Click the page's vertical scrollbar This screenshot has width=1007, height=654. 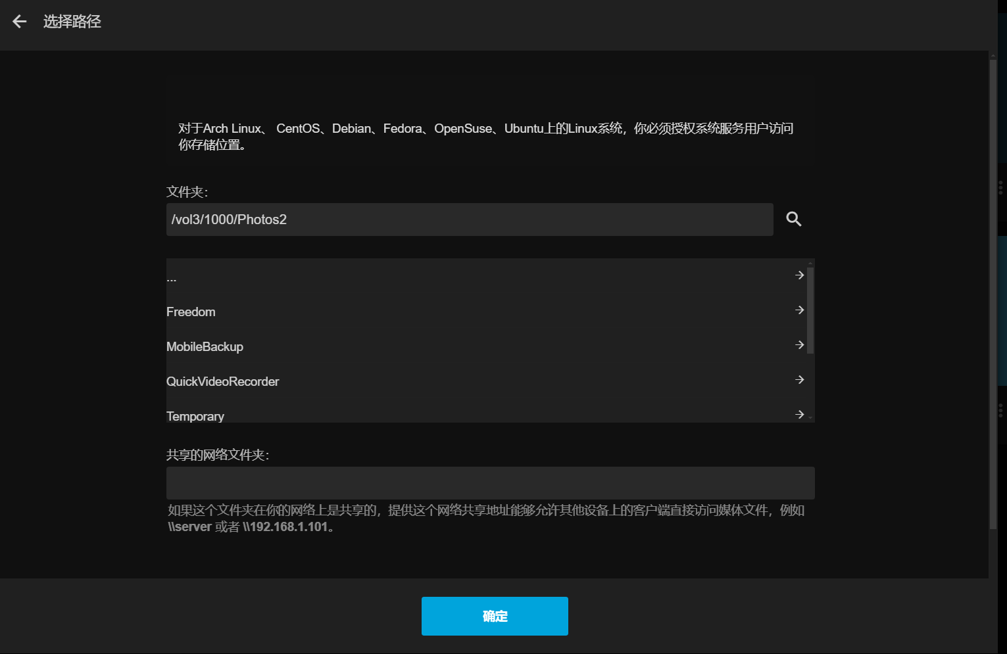pyautogui.click(x=993, y=294)
